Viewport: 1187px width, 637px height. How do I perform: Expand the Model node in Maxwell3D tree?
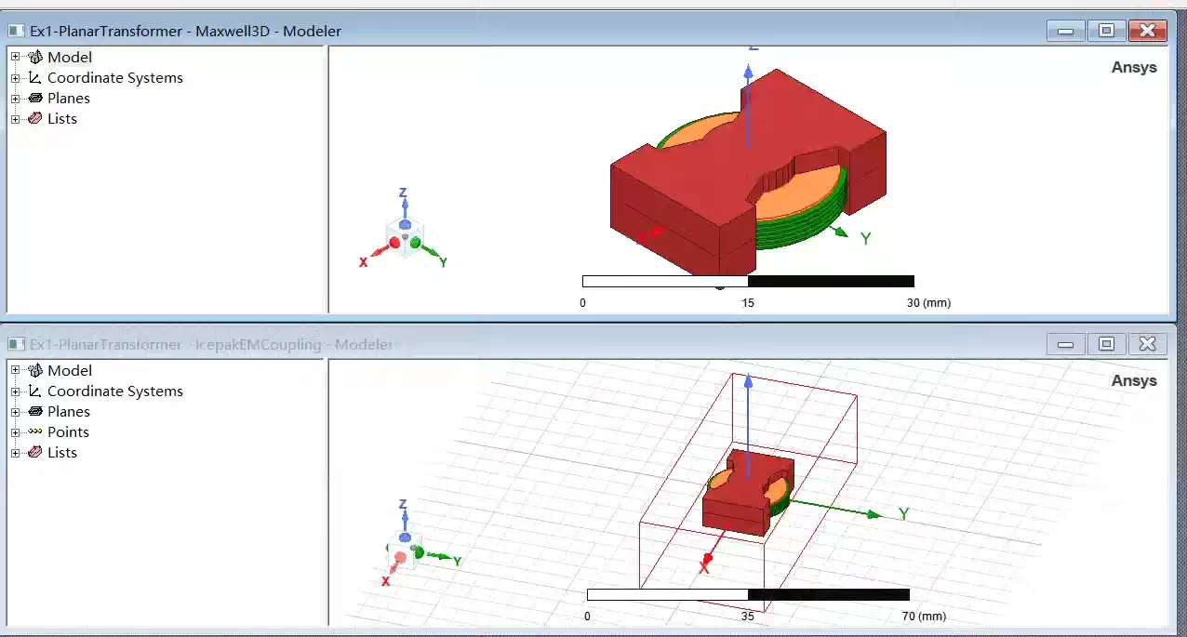coord(15,58)
